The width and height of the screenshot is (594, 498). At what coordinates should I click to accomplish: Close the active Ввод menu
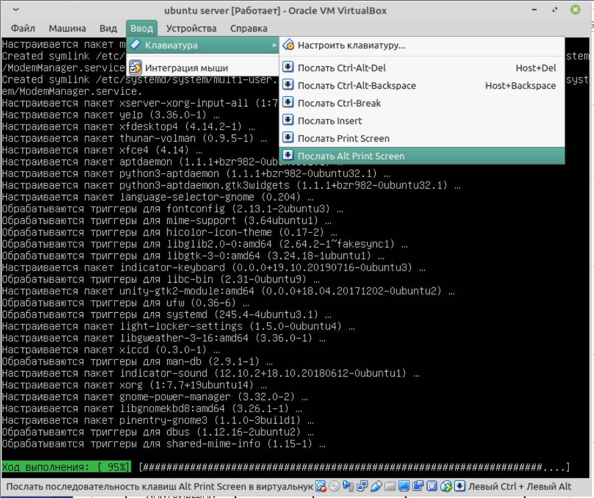(x=141, y=29)
